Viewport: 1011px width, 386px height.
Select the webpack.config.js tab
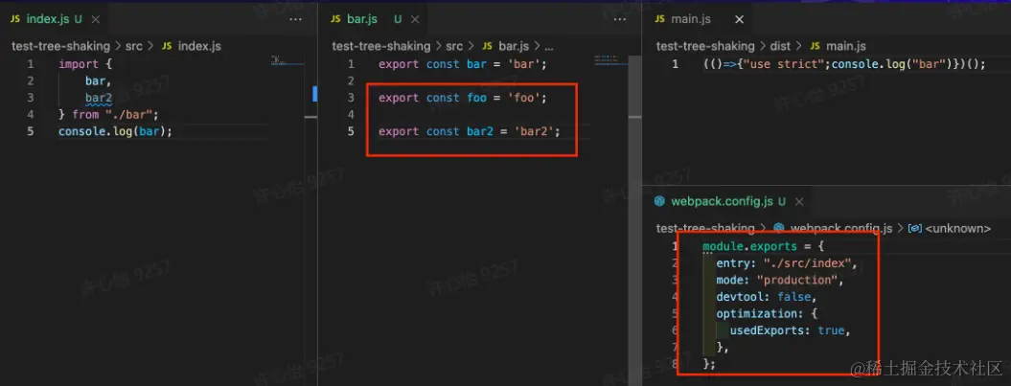[728, 201]
